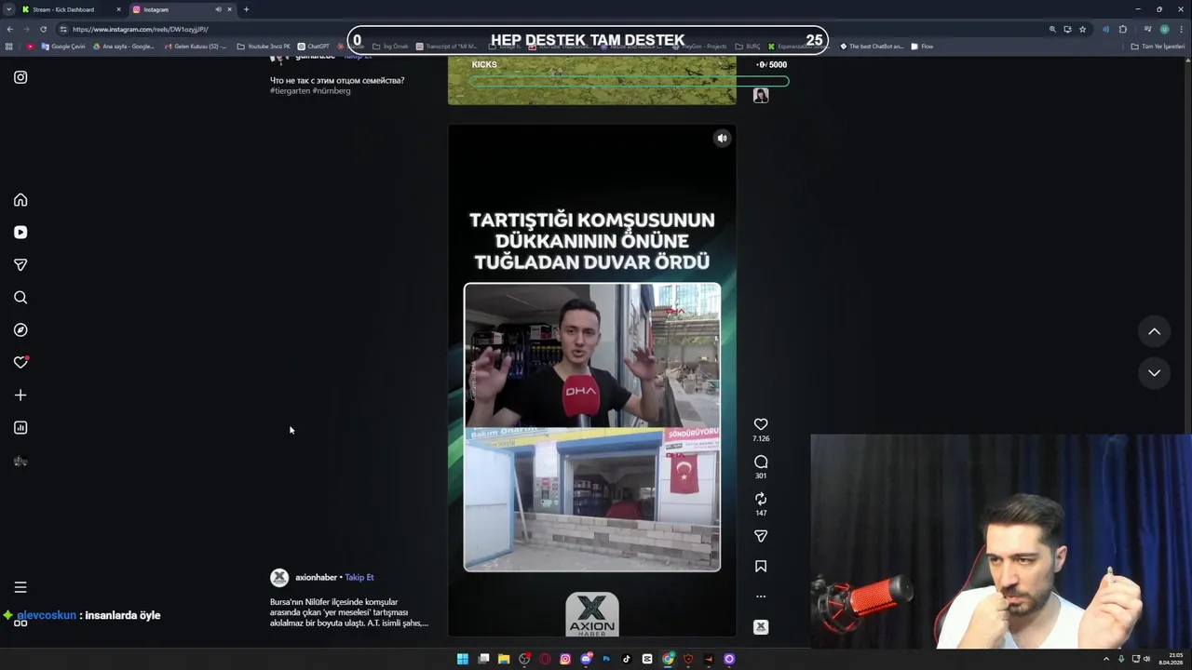Open Dashboard chart icon in sidebar
Viewport: 1192px width, 670px height.
[20, 428]
